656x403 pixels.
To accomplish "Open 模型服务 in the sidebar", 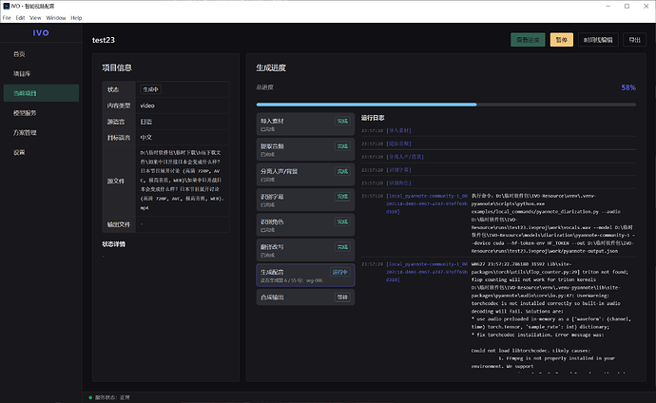I will tap(41, 113).
